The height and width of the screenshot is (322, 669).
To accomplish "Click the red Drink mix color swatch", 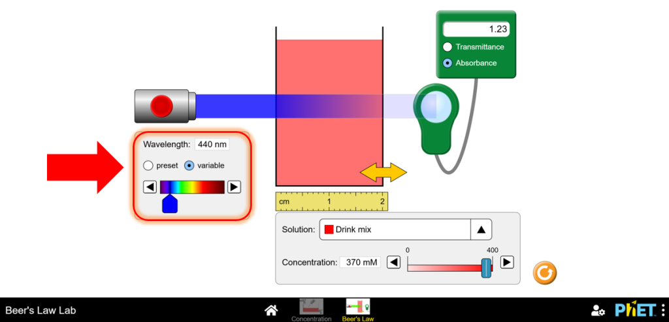I will (x=329, y=229).
